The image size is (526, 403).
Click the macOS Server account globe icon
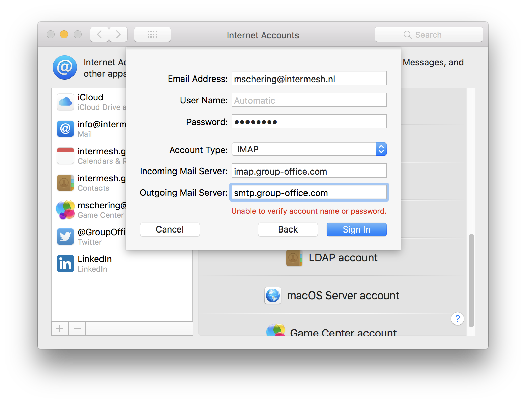click(273, 296)
